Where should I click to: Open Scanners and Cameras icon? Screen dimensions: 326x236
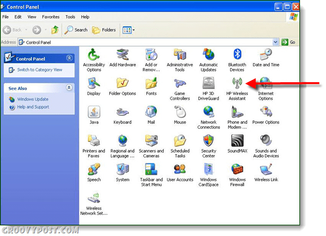151,141
